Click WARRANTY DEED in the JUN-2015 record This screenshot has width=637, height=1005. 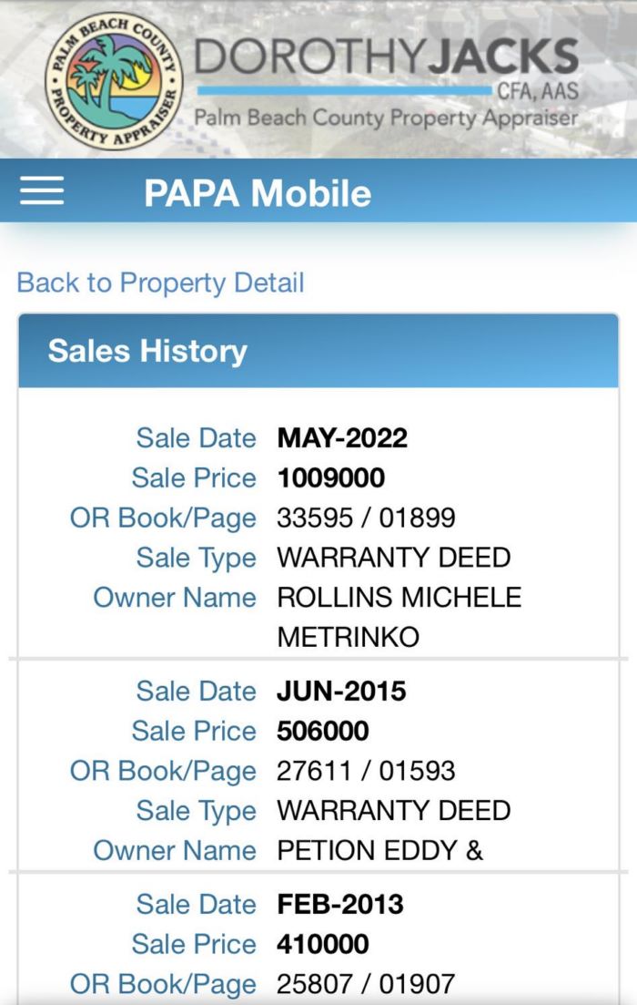393,811
